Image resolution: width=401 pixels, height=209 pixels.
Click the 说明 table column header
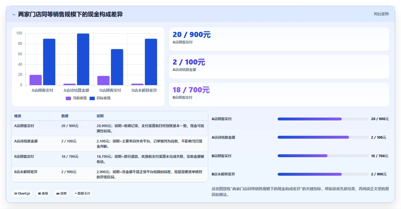(x=100, y=116)
